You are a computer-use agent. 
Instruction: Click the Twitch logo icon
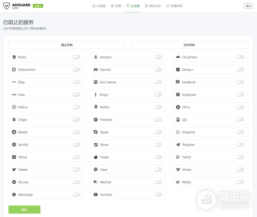[x=178, y=157]
